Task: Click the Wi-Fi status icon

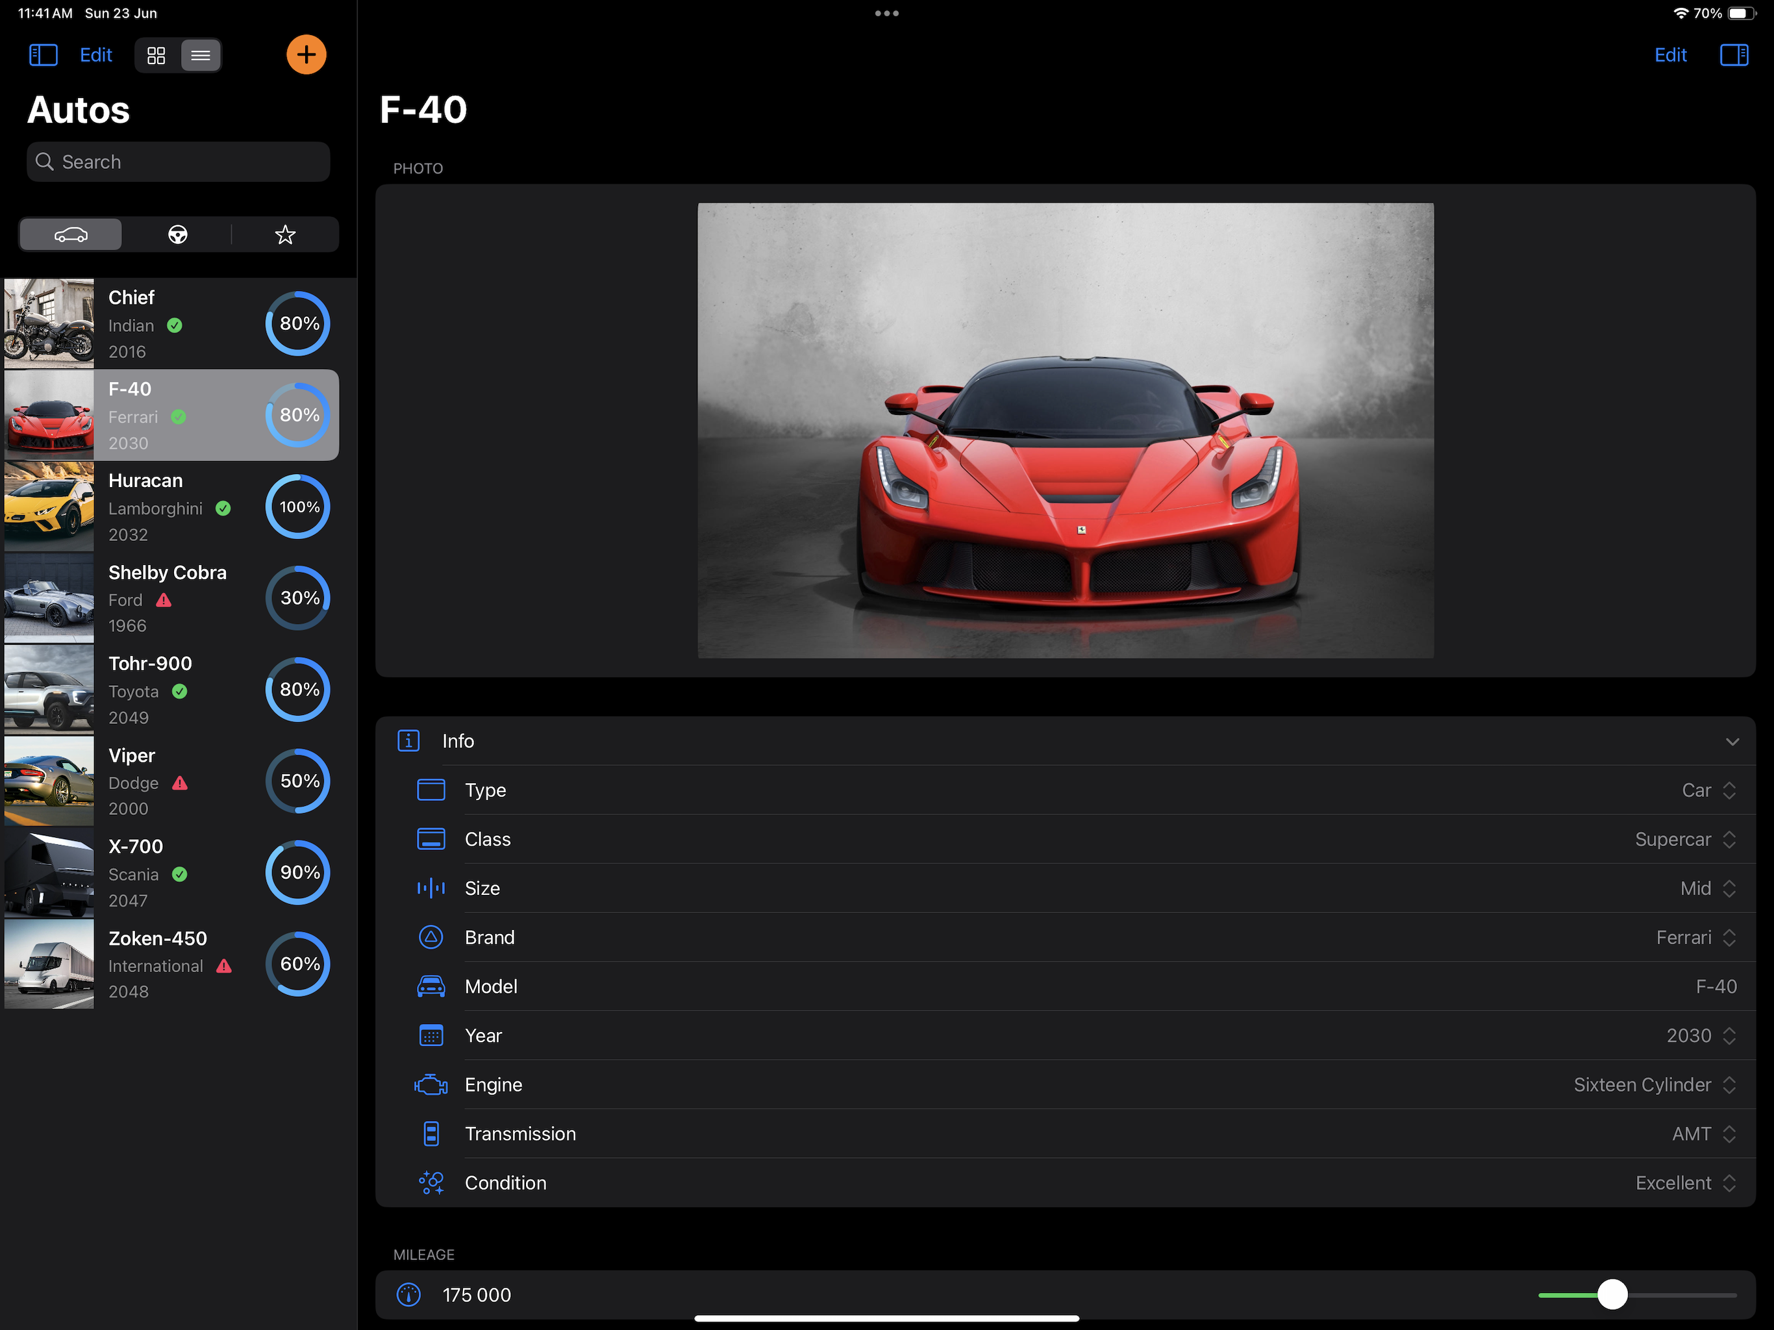Action: coord(1680,14)
